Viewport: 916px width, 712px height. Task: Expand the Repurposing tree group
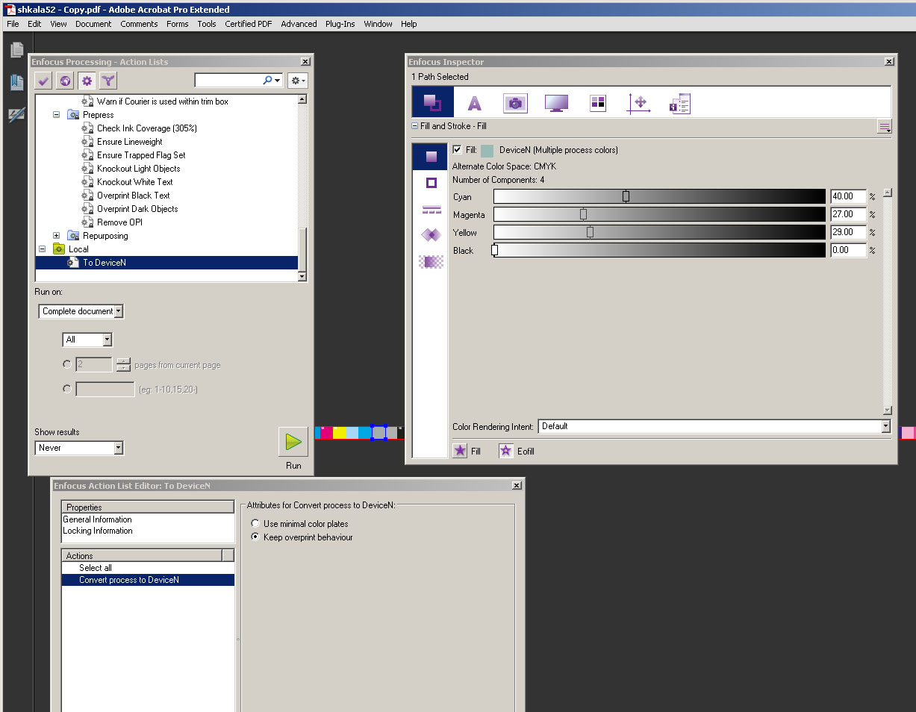point(56,236)
